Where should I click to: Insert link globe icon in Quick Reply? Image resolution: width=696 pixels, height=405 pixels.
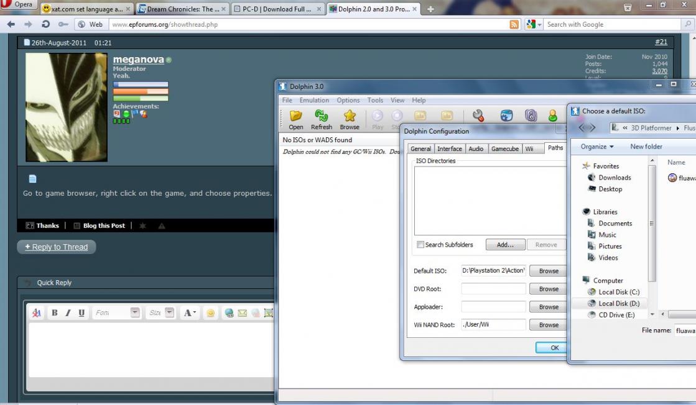pos(229,313)
